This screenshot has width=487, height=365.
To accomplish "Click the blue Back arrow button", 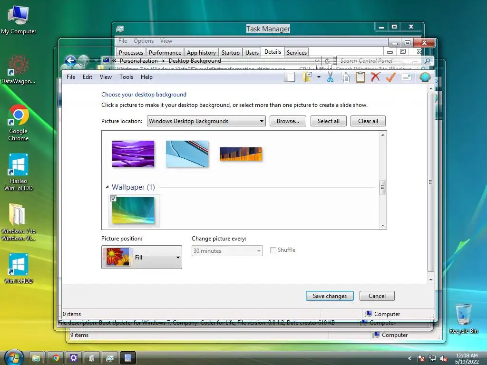I will 70,60.
